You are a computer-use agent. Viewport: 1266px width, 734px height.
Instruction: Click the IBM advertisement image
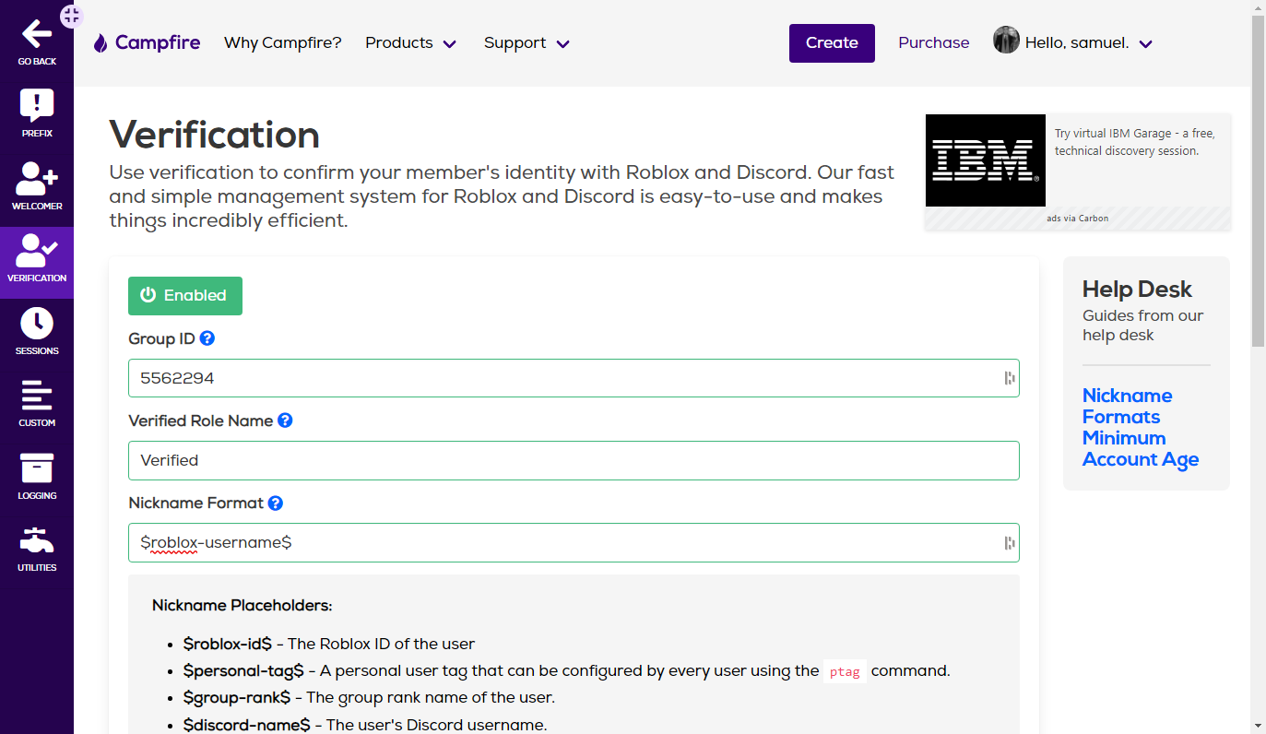pyautogui.click(x=986, y=160)
